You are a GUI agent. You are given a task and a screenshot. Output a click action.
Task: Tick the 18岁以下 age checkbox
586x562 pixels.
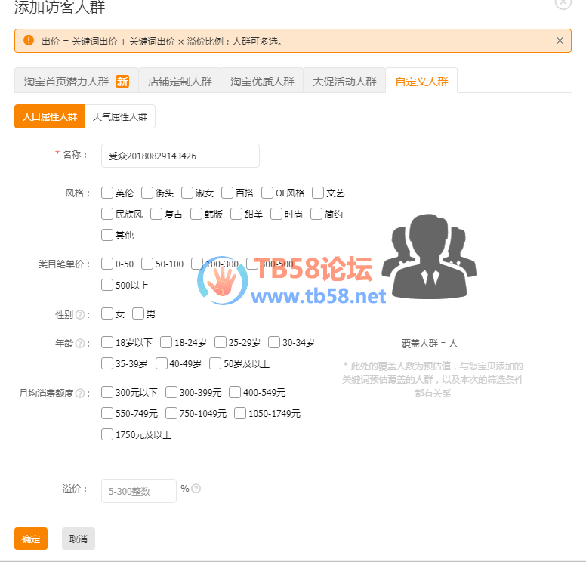click(x=107, y=342)
